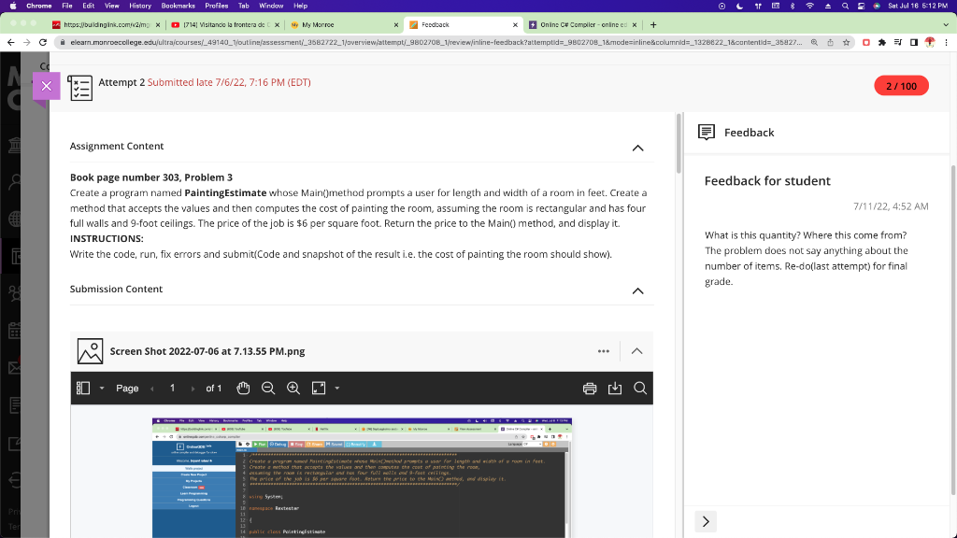This screenshot has height=538, width=957.
Task: Click the zoom in icon in the document toolbar
Action: point(293,388)
